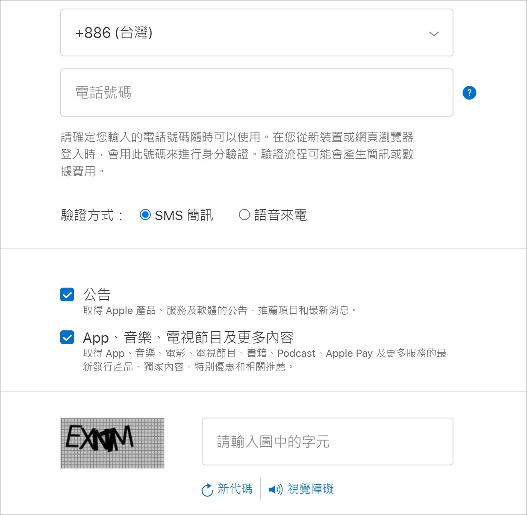527x515 pixels.
Task: Click the 公告 heading text
Action: coord(97,294)
